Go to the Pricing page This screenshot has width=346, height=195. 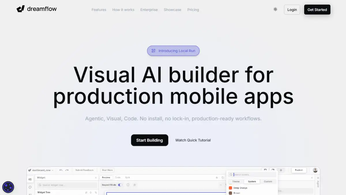(x=193, y=10)
